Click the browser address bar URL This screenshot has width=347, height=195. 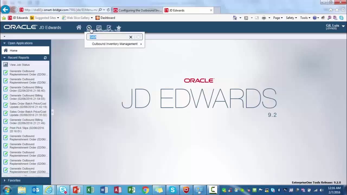tap(60, 10)
